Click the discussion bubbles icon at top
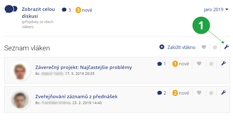The height and width of the screenshot is (121, 233). [x=11, y=10]
